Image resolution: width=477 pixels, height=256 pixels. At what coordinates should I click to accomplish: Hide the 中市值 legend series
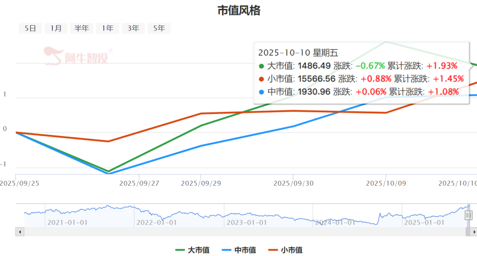click(245, 250)
